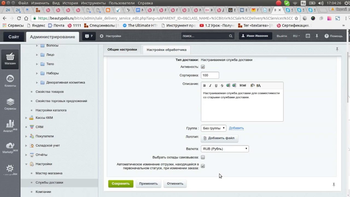Click the browser home button

[x=26, y=18]
